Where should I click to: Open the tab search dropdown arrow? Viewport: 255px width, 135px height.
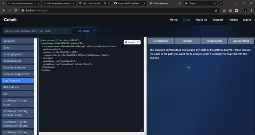click(3, 3)
